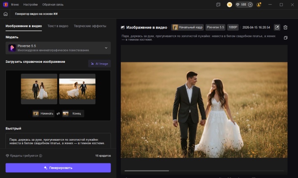Click the Начальный кадр thumbnail icon
Screen dimensions: 298x178
point(175,27)
